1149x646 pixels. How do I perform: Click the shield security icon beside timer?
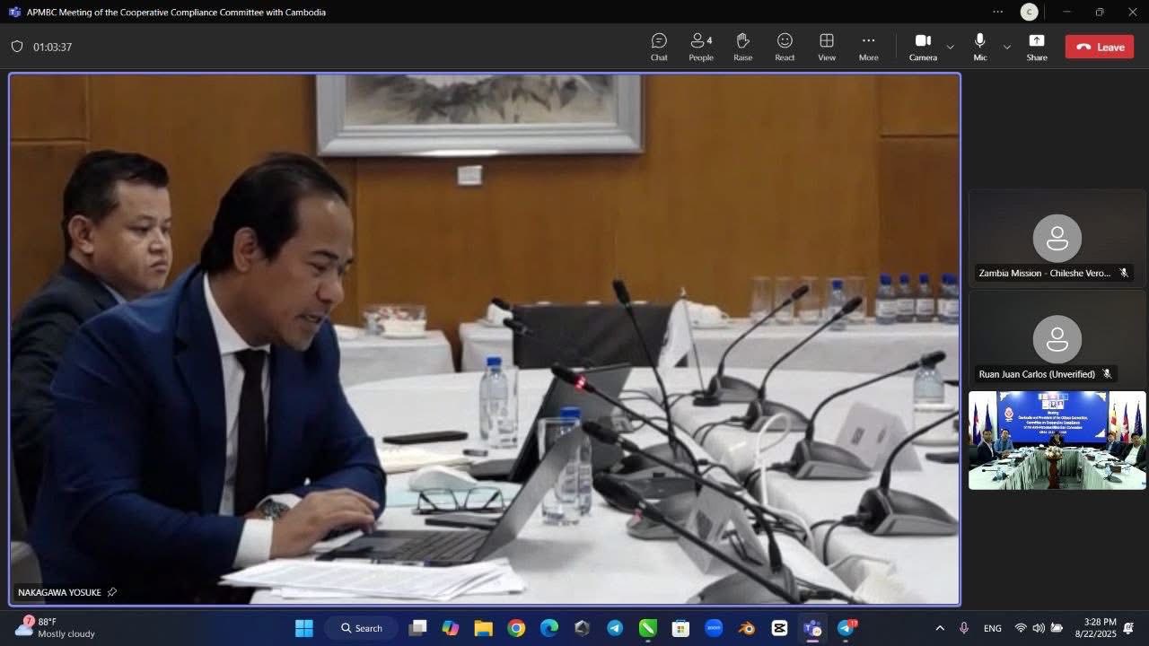coord(17,47)
